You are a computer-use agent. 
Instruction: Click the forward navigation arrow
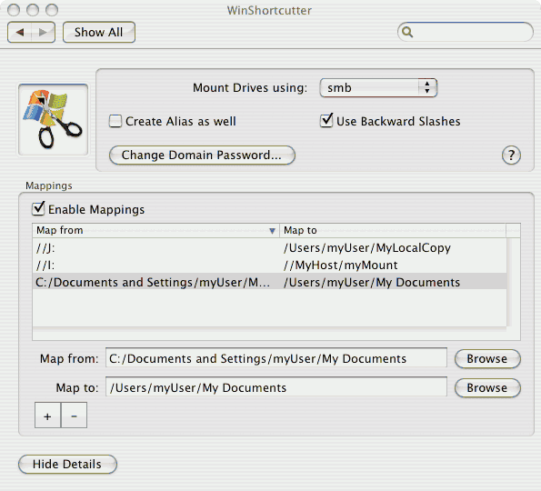[43, 32]
